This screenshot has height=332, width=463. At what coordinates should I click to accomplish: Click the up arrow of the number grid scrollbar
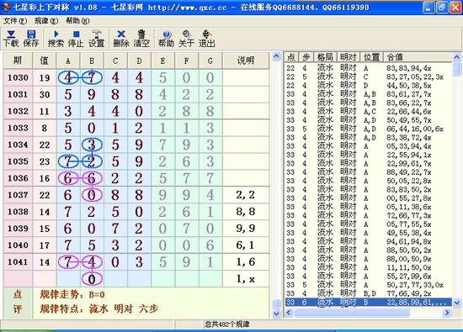(276, 56)
